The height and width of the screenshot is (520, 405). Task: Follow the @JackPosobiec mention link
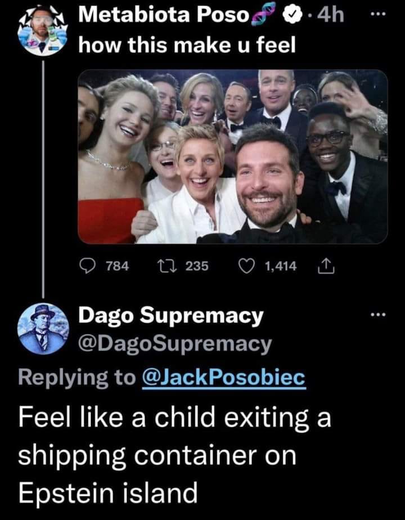tap(225, 379)
